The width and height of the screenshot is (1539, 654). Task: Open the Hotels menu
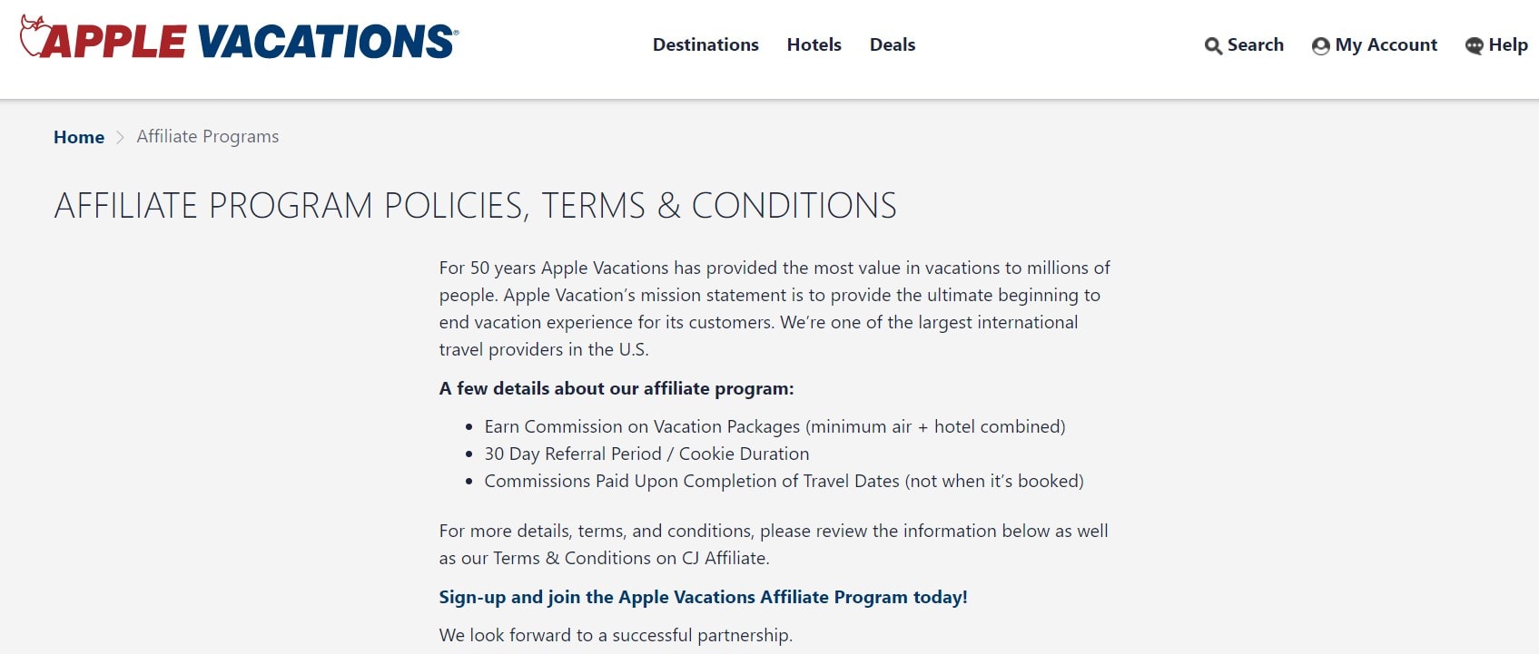[814, 44]
